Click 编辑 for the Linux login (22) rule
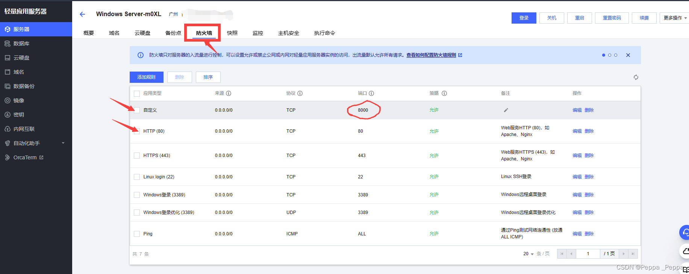 pyautogui.click(x=577, y=177)
